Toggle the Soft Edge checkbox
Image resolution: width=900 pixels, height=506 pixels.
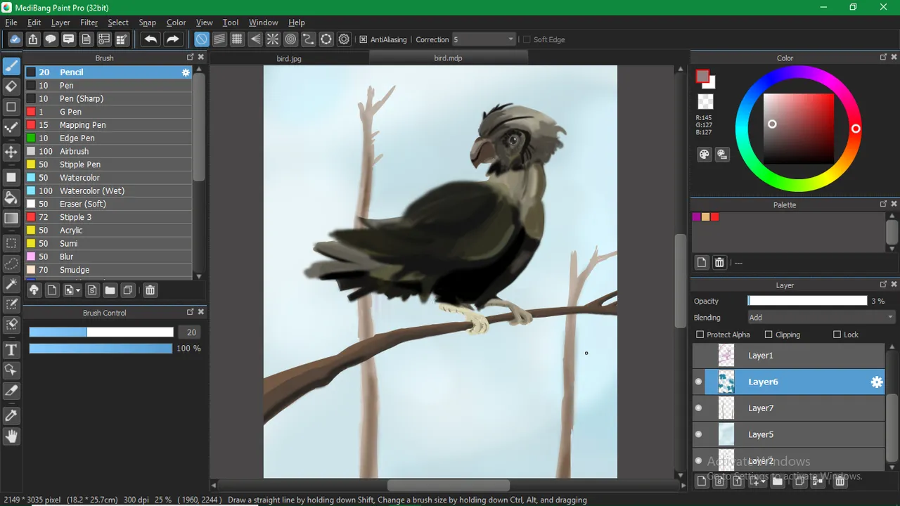526,39
